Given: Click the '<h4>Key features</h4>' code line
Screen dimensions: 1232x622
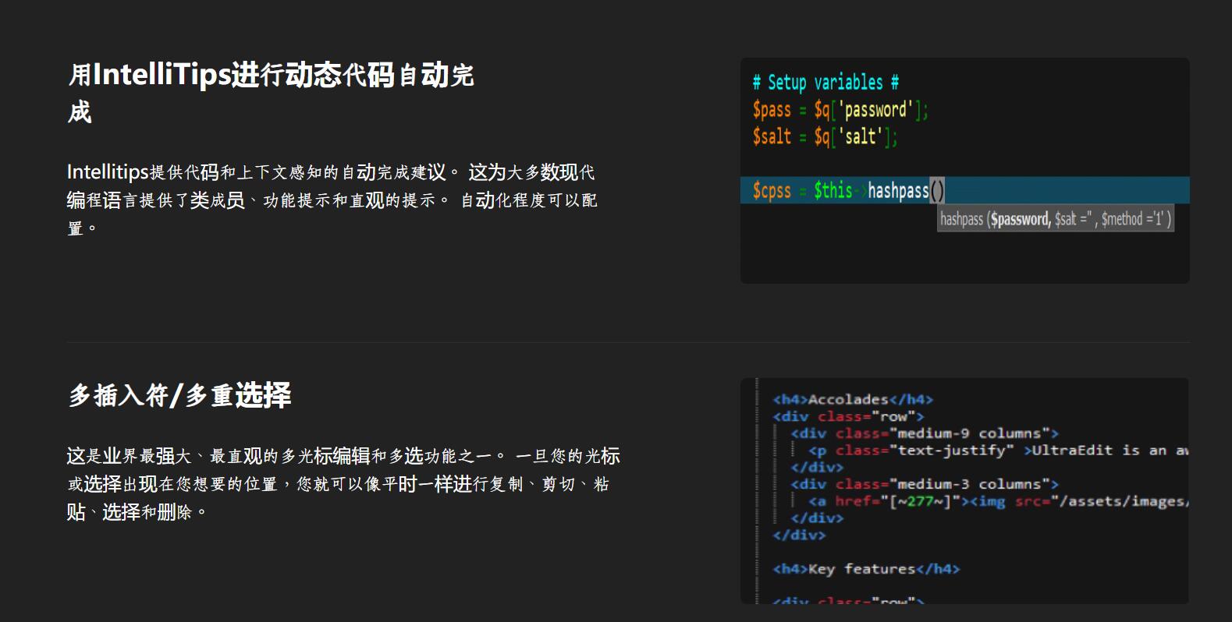Looking at the screenshot, I should (866, 569).
